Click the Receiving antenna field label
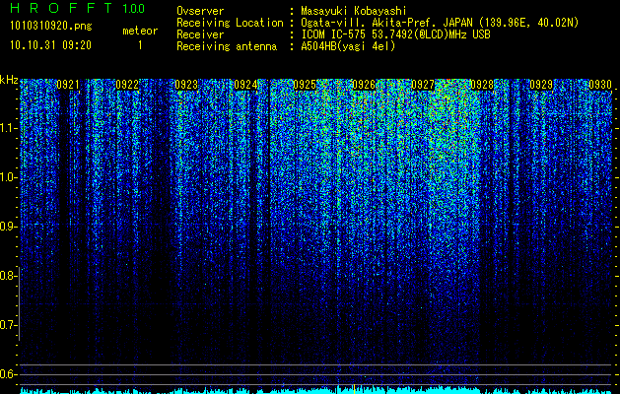This screenshot has width=620, height=394. point(227,46)
